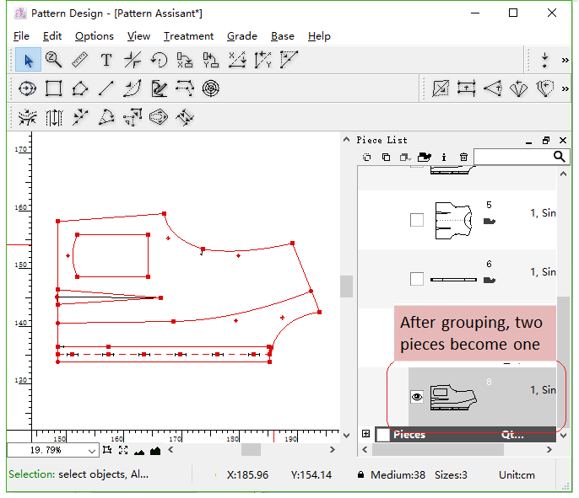
Task: Toggle eye visibility of piece 8
Action: (417, 397)
